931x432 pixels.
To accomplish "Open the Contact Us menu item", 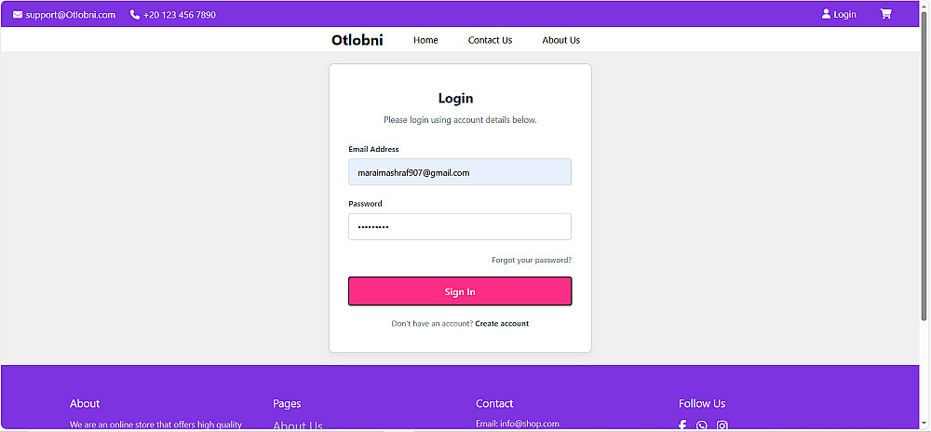I will [490, 40].
